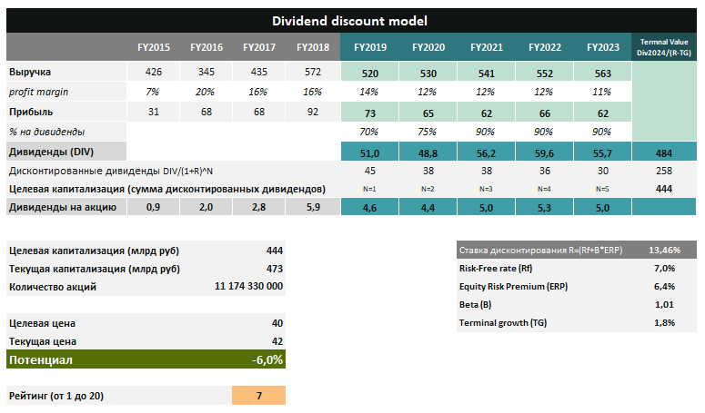Select the FY2015 revenue value 426
The width and height of the screenshot is (705, 413).
click(153, 72)
